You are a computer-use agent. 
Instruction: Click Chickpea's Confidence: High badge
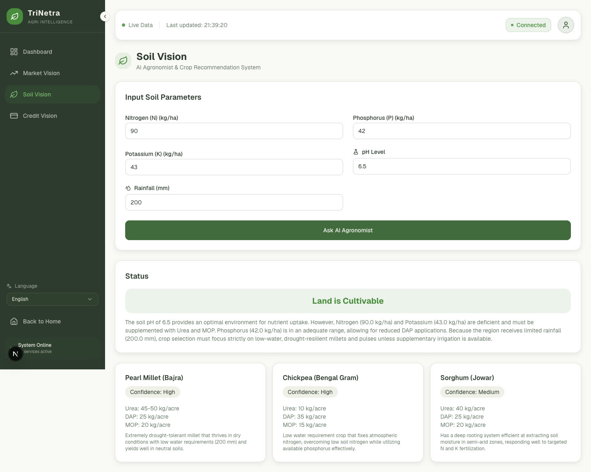(x=310, y=392)
